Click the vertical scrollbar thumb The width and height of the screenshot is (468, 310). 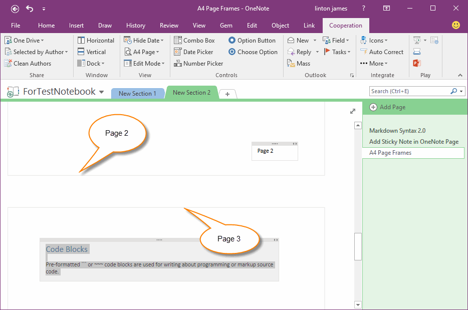tap(358, 246)
